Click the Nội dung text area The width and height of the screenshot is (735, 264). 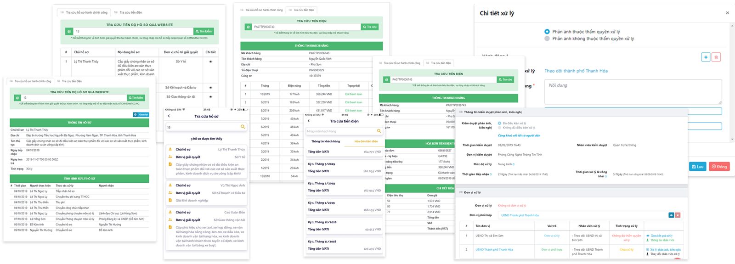[633, 91]
